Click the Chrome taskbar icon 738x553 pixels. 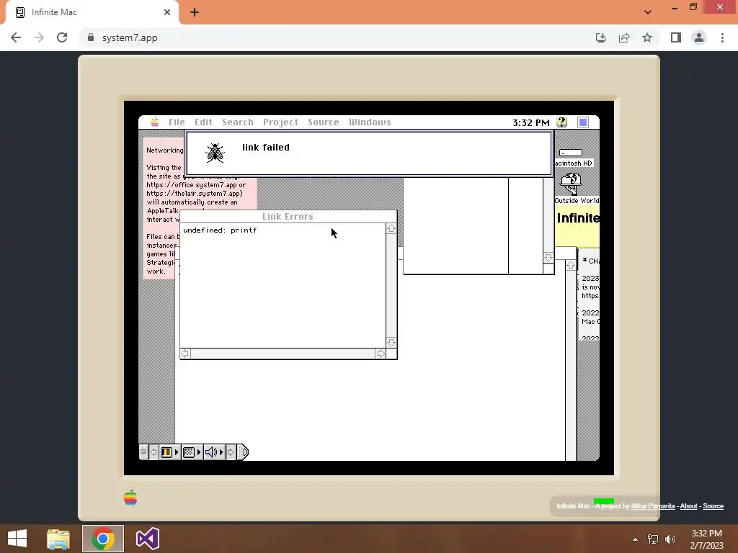(x=103, y=539)
